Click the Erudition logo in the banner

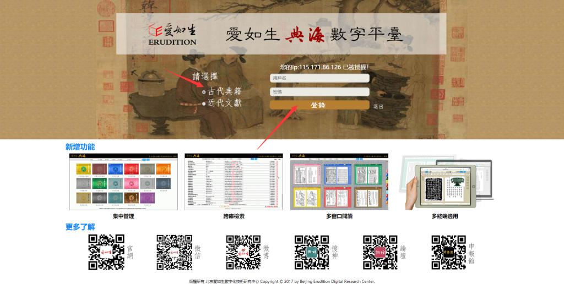click(x=172, y=34)
